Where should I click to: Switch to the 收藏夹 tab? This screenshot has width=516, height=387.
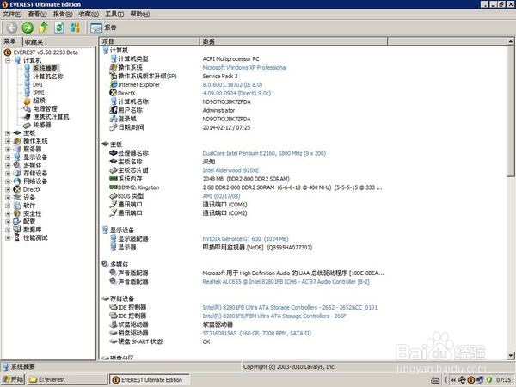pyautogui.click(x=34, y=42)
